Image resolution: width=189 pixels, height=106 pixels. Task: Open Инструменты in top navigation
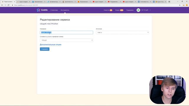pyautogui.click(x=65, y=10)
